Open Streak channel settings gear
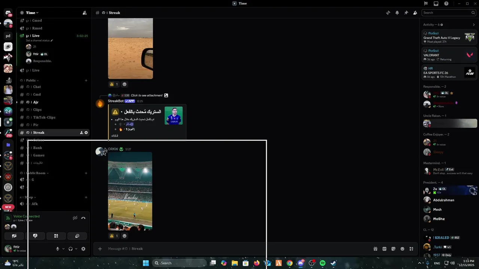This screenshot has height=269, width=479. pyautogui.click(x=86, y=133)
